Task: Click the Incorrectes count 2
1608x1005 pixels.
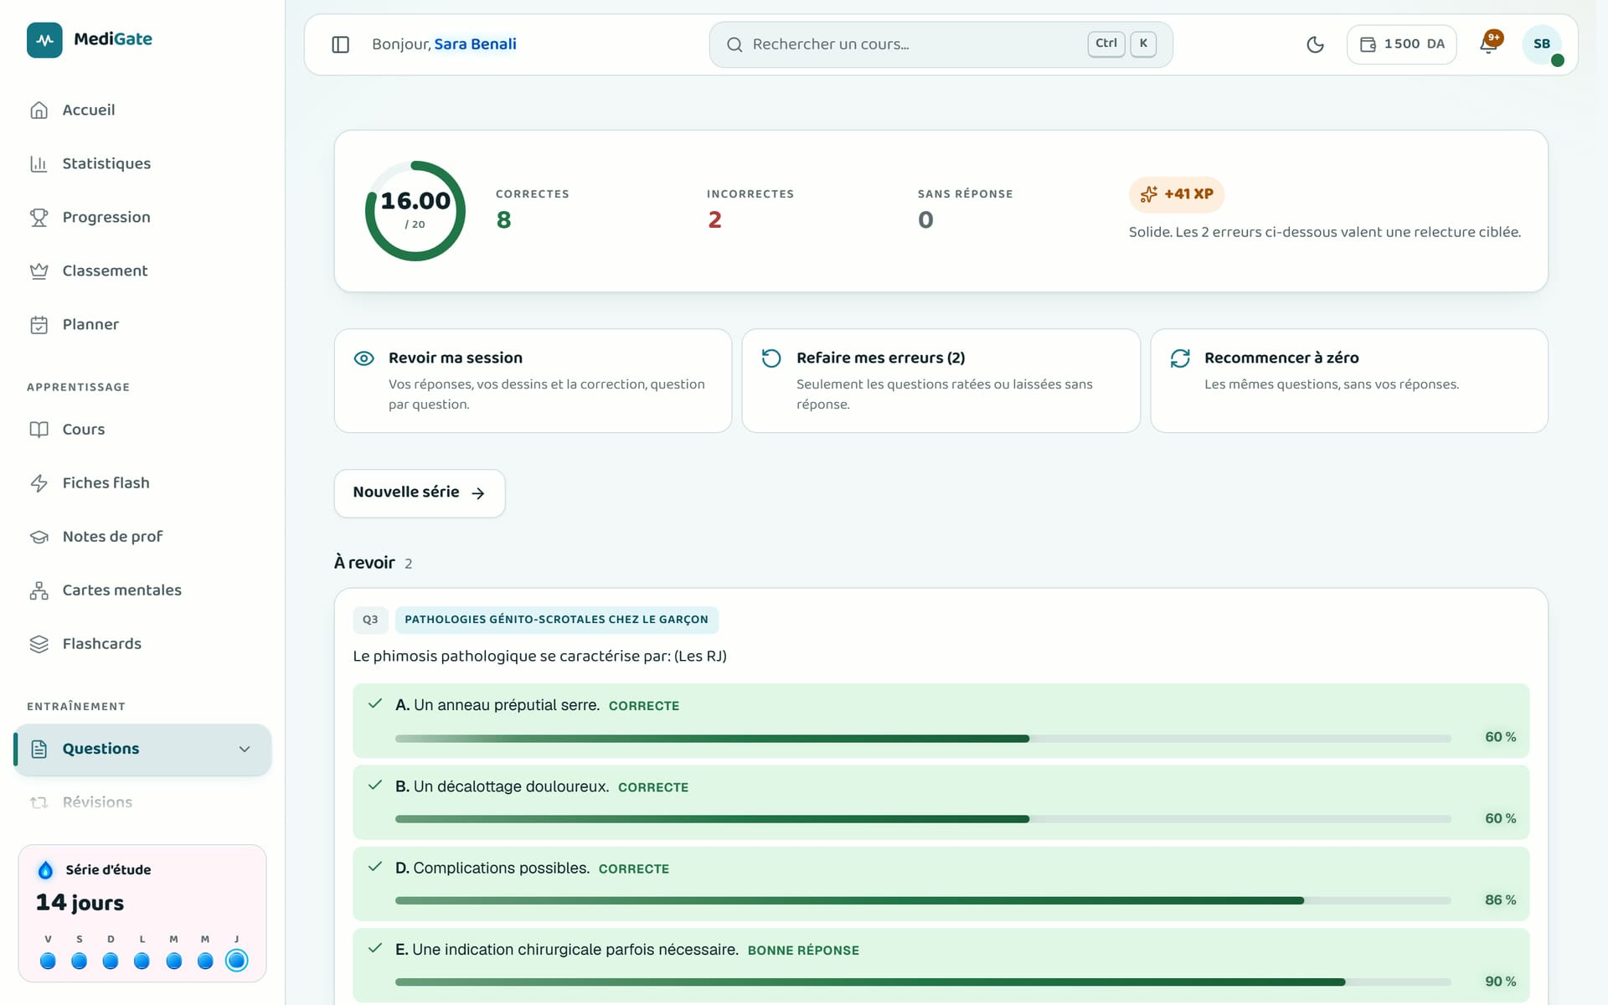Action: pos(714,219)
